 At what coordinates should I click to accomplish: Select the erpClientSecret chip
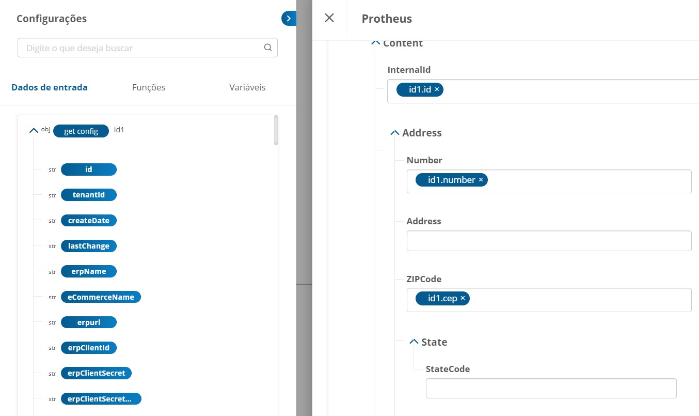pyautogui.click(x=96, y=373)
